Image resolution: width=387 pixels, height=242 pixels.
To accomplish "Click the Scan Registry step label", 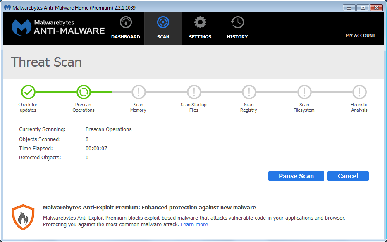I will point(249,108).
